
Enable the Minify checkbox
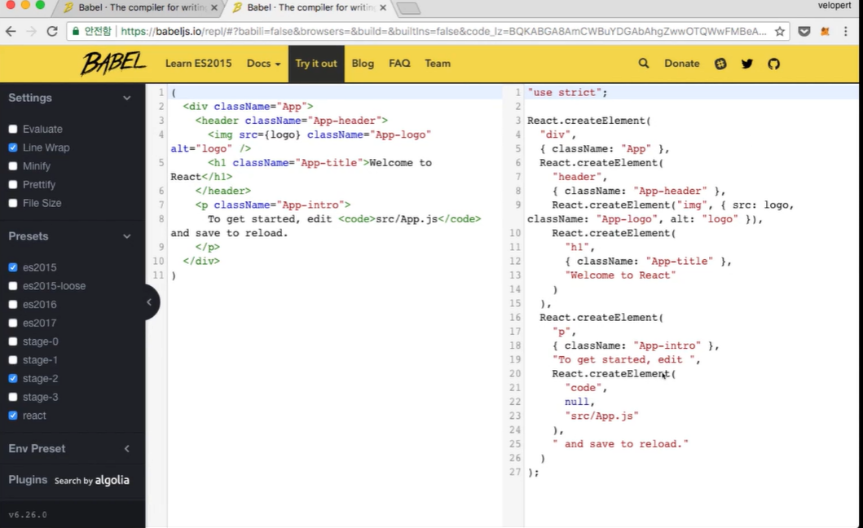[13, 166]
